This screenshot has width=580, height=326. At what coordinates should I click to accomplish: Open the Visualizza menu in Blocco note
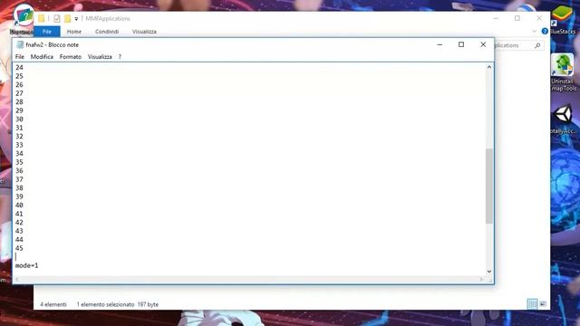coord(100,56)
